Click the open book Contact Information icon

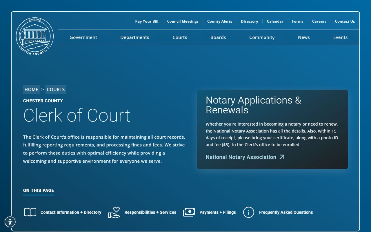coord(30,212)
